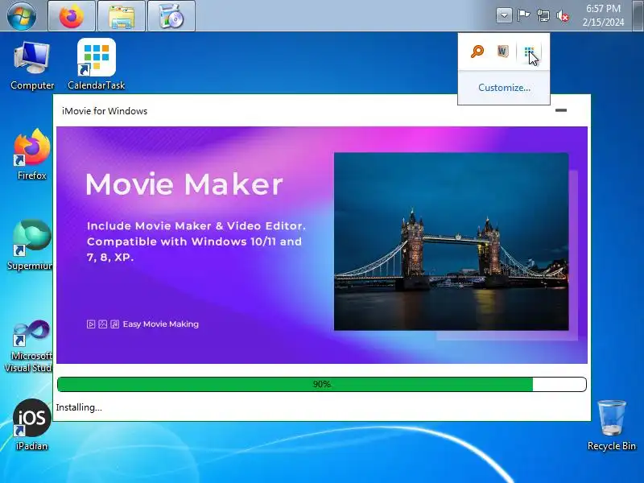
Task: Show hidden tray icons arrow
Action: point(504,16)
